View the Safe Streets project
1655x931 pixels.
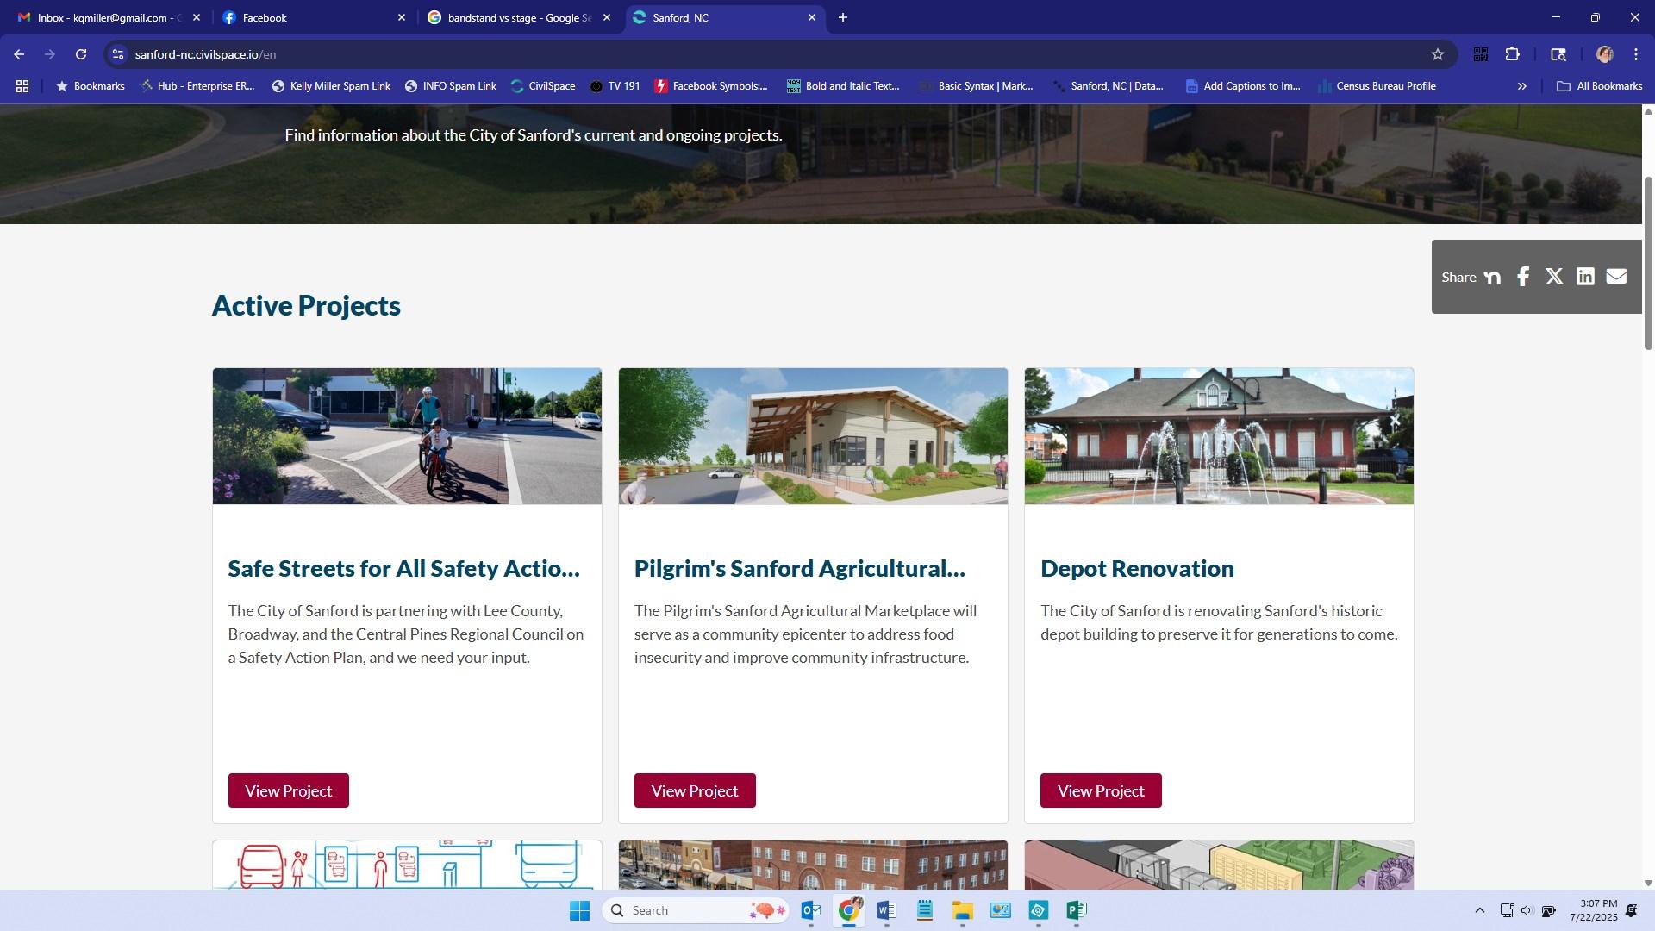(288, 790)
